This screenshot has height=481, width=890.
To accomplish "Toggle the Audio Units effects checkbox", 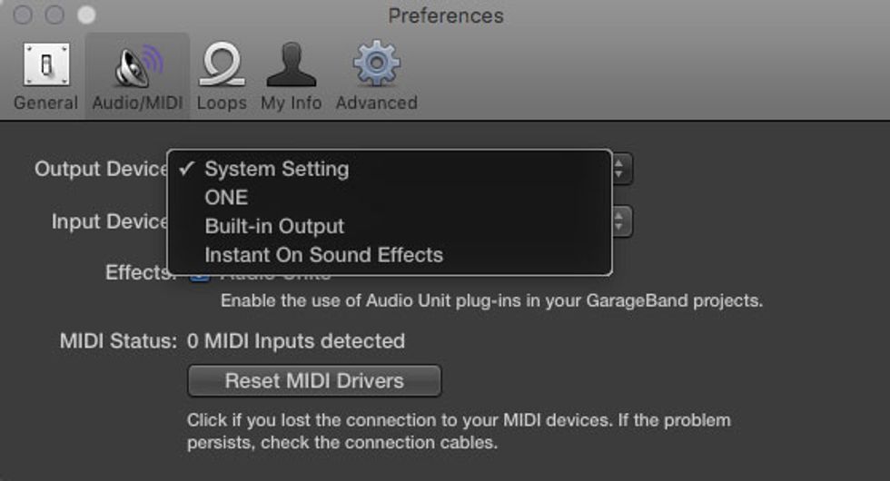I will (199, 276).
